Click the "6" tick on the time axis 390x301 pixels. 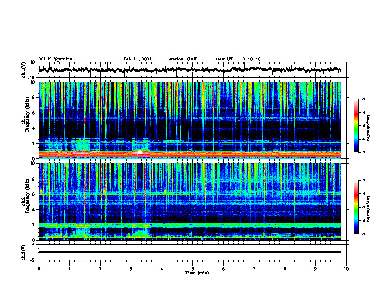(x=224, y=269)
